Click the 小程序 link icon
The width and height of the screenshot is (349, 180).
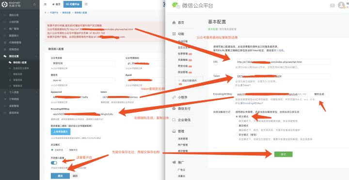[174, 97]
